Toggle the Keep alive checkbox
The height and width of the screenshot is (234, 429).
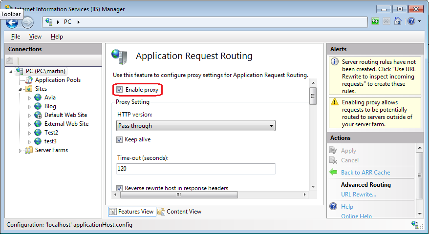pyautogui.click(x=119, y=139)
